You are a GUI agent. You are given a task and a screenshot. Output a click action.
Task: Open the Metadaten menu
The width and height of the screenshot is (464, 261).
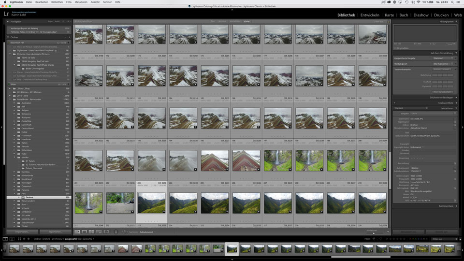tap(81, 2)
